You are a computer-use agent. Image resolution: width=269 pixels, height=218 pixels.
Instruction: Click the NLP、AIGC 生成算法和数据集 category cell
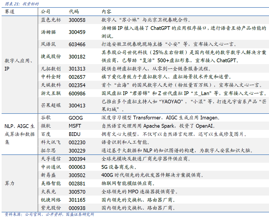20,134
